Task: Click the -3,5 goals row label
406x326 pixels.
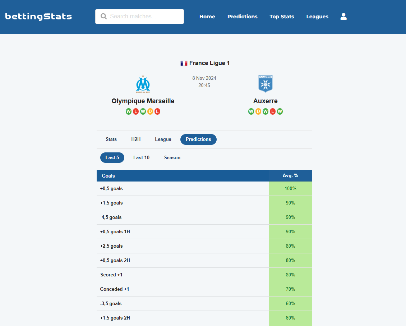Action: pos(111,303)
